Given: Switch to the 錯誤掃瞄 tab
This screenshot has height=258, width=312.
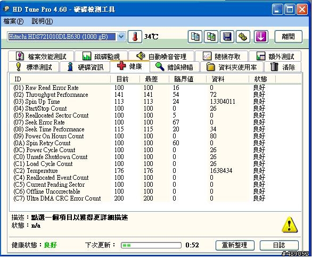Looking at the screenshot, I should coord(175,67).
